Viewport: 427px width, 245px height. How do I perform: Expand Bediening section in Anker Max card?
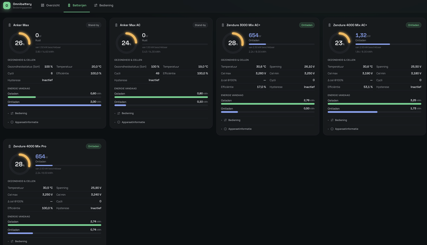(x=54, y=113)
